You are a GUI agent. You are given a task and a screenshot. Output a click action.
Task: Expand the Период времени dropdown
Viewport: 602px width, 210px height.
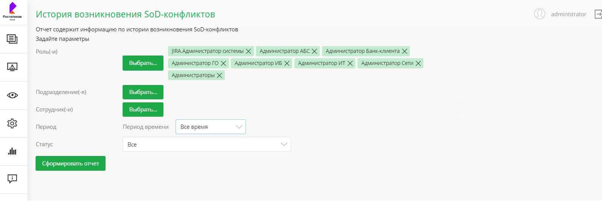tap(211, 127)
